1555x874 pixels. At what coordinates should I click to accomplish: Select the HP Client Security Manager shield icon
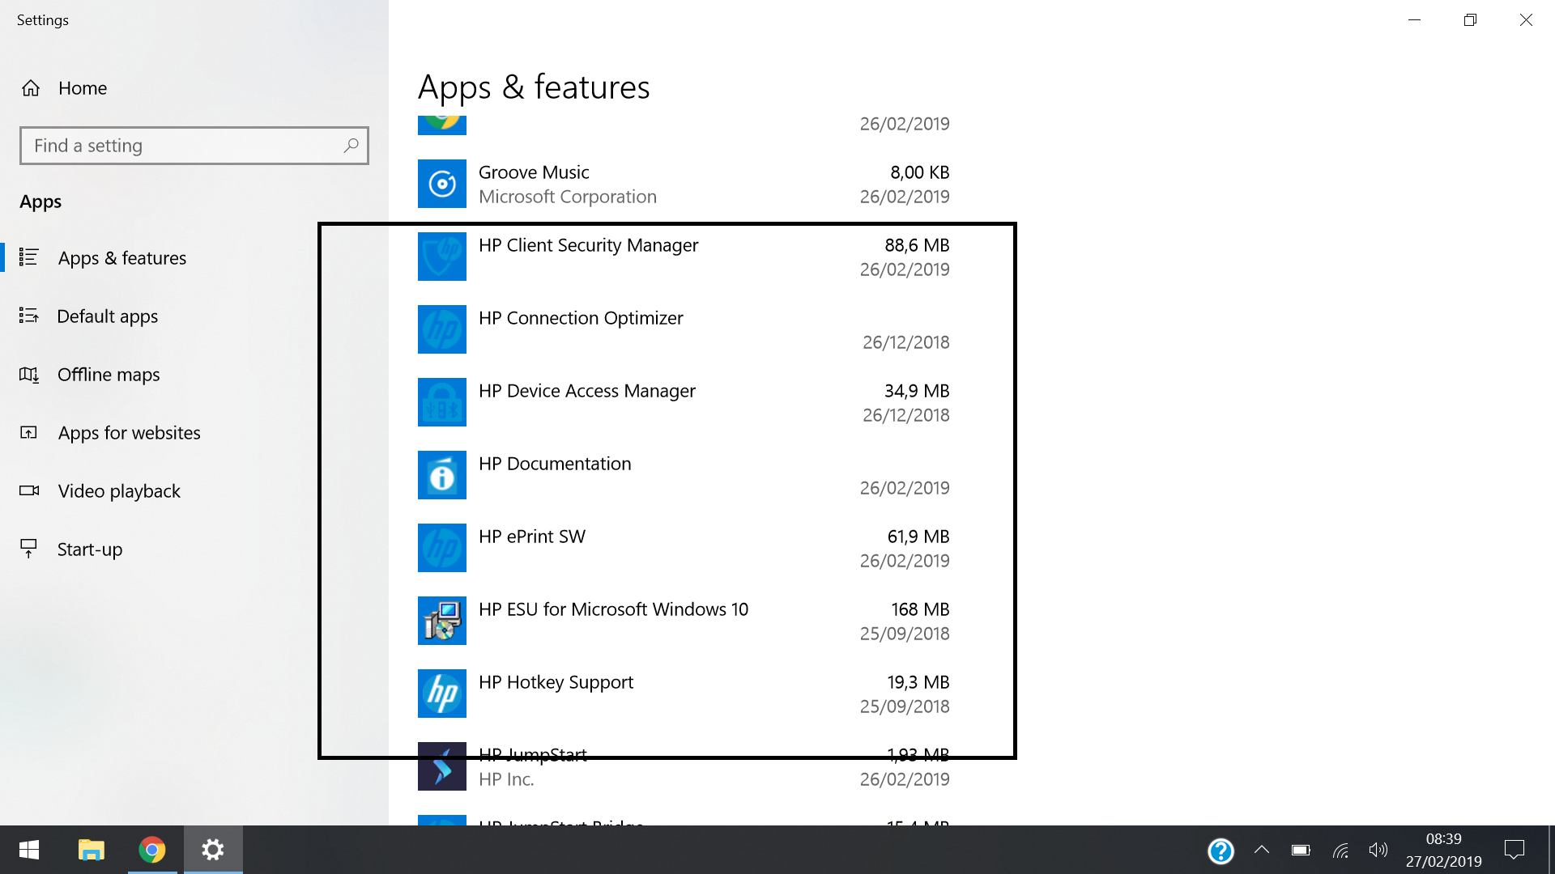441,257
